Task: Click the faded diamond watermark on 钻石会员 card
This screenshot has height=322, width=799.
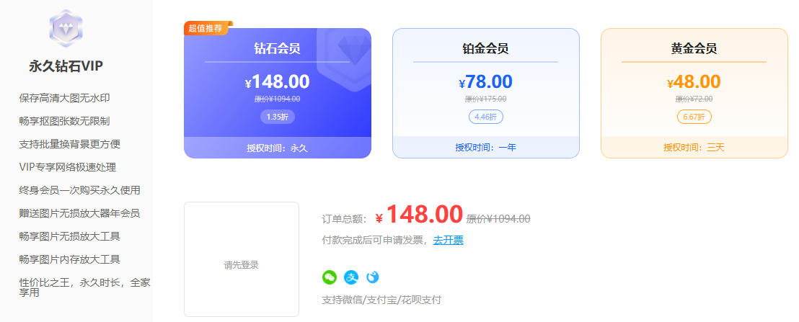Action: click(x=345, y=57)
